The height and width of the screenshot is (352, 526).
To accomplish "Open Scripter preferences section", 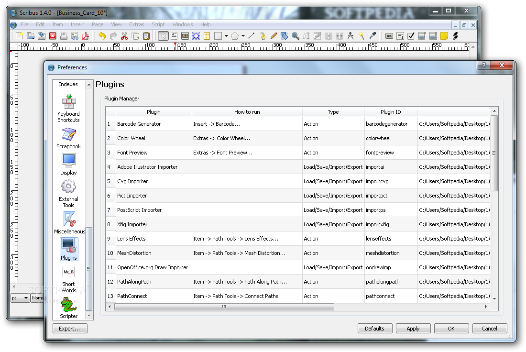I will (68, 308).
